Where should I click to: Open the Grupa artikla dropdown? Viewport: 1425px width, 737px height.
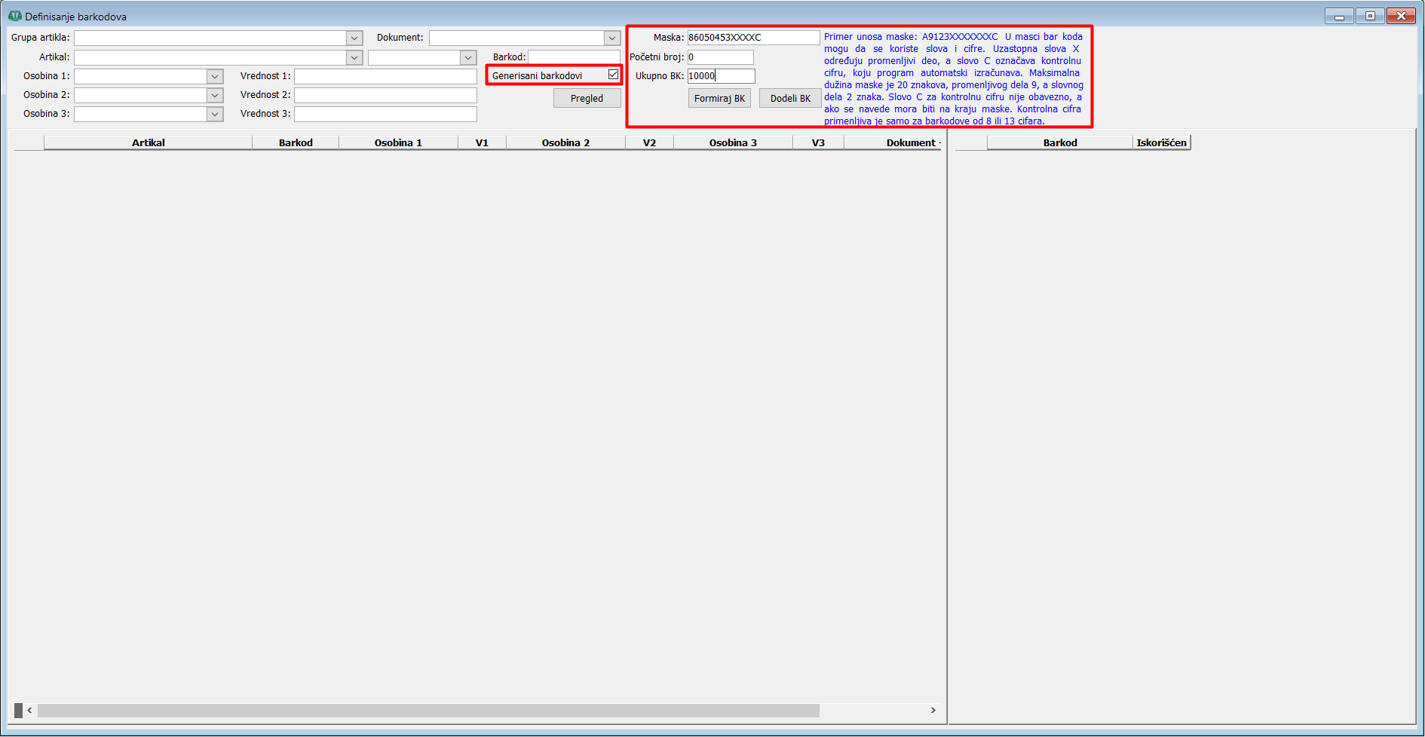354,38
